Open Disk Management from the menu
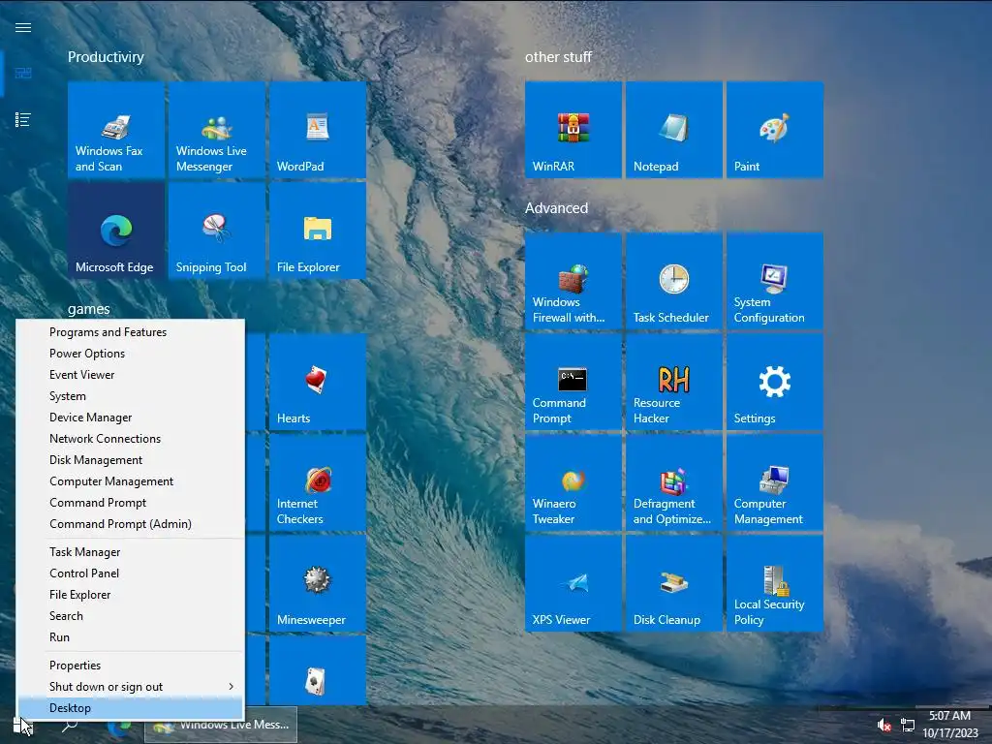The width and height of the screenshot is (992, 744). [131, 460]
